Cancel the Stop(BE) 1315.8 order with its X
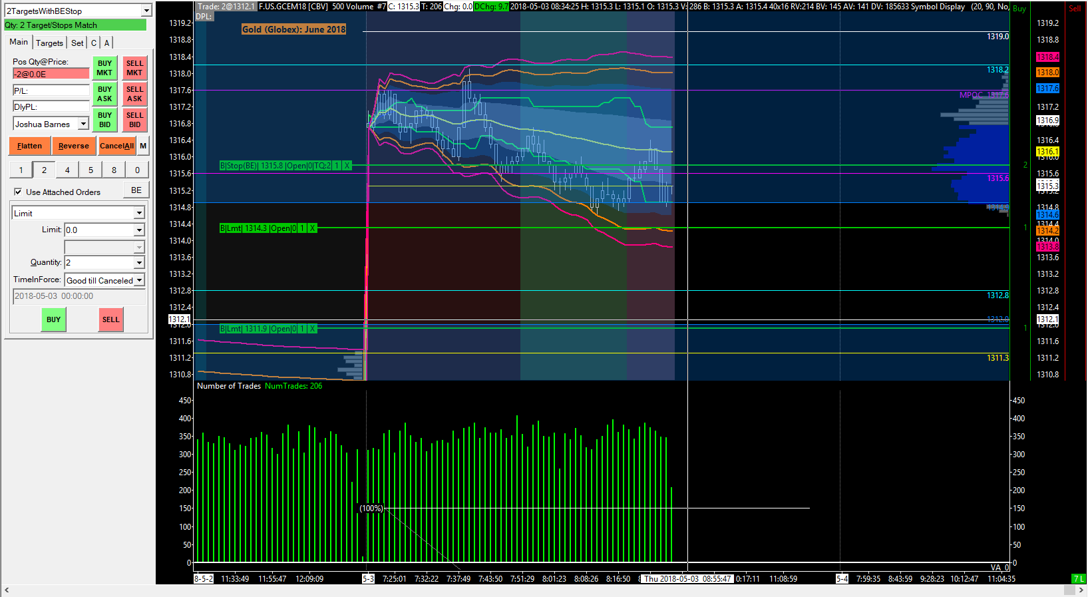The width and height of the screenshot is (1088, 597). point(347,166)
